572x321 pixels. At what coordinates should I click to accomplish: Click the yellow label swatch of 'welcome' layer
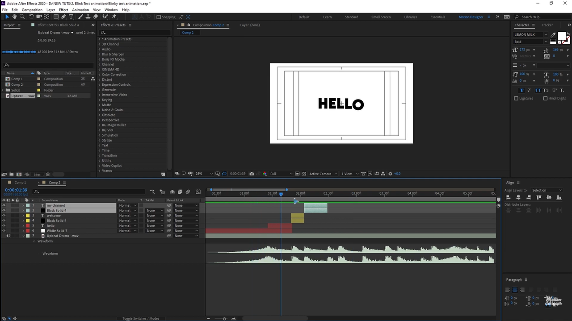coord(28,216)
